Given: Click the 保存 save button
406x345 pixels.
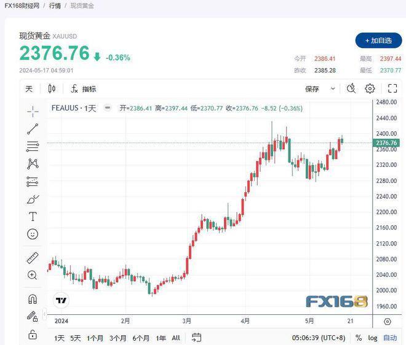Looking at the screenshot, I should click(312, 89).
